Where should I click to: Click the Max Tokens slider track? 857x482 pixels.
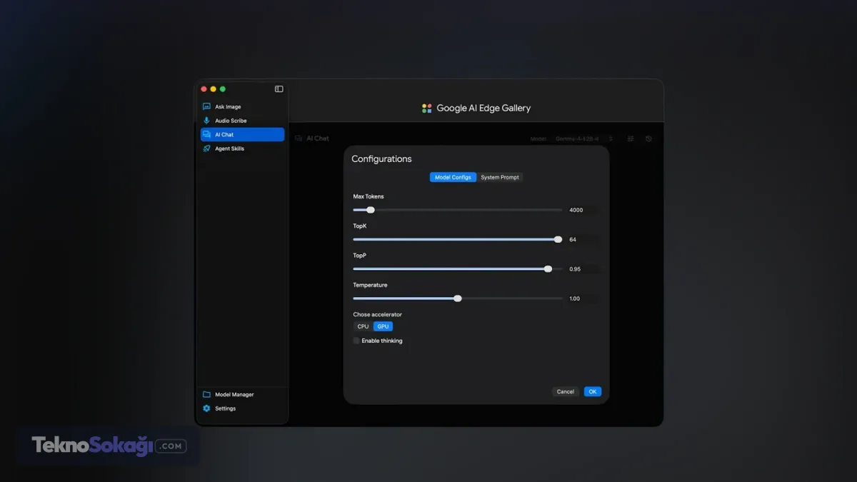point(458,210)
